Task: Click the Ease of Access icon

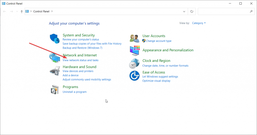Action: pos(134,76)
